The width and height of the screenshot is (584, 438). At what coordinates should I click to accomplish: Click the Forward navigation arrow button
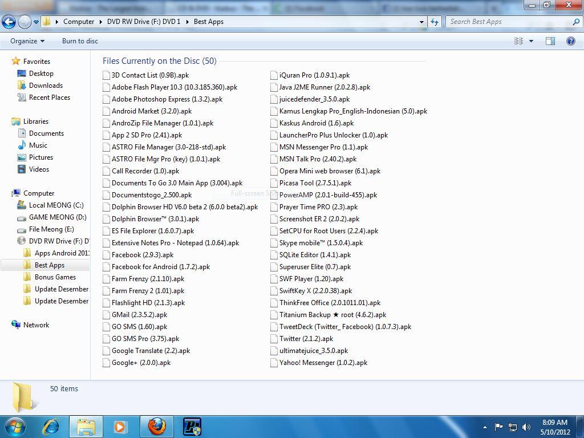point(25,22)
